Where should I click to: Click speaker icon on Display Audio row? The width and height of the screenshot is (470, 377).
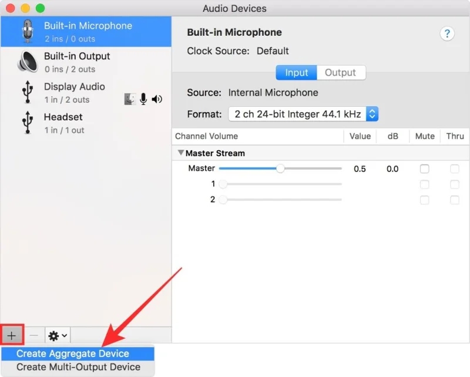click(x=157, y=99)
